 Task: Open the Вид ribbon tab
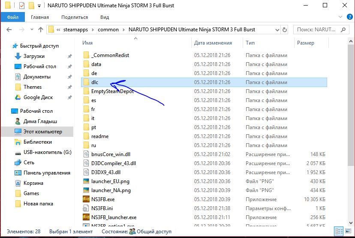point(105,17)
